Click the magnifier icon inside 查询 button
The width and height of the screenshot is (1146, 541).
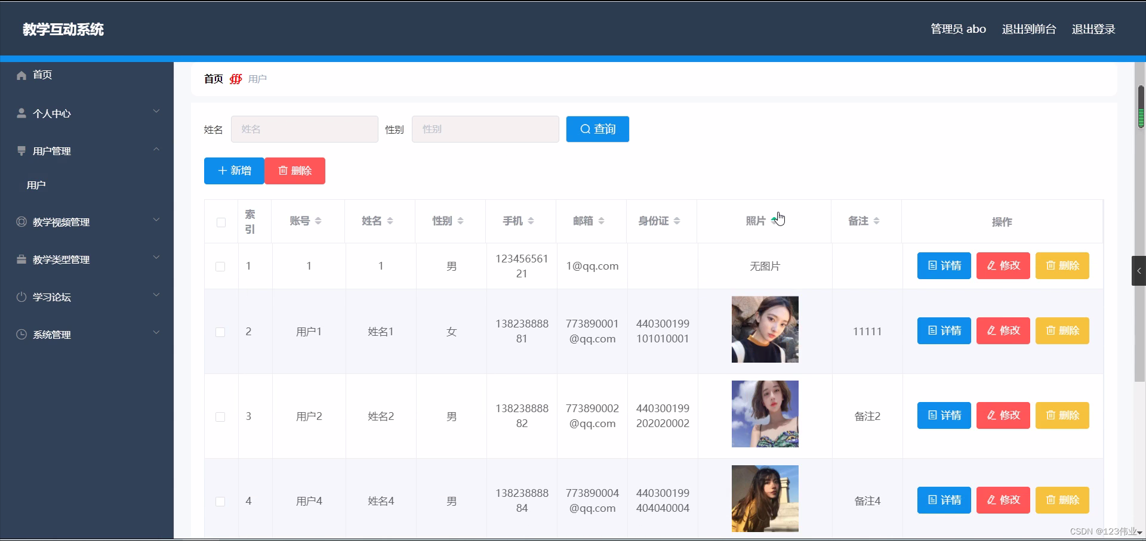[x=585, y=129]
